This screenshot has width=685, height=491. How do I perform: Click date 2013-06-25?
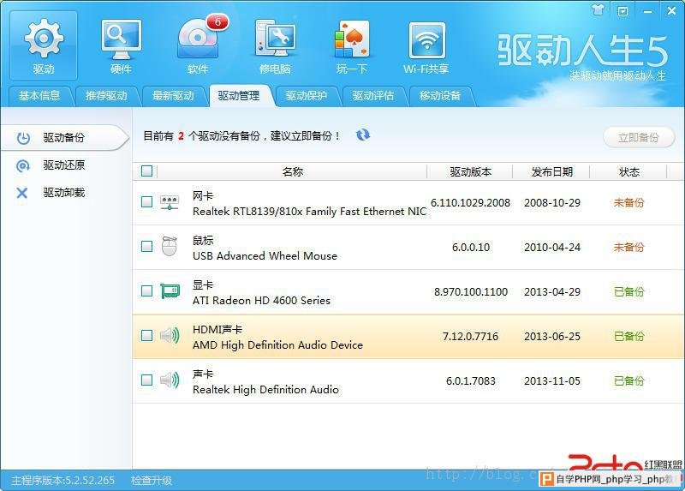click(552, 337)
